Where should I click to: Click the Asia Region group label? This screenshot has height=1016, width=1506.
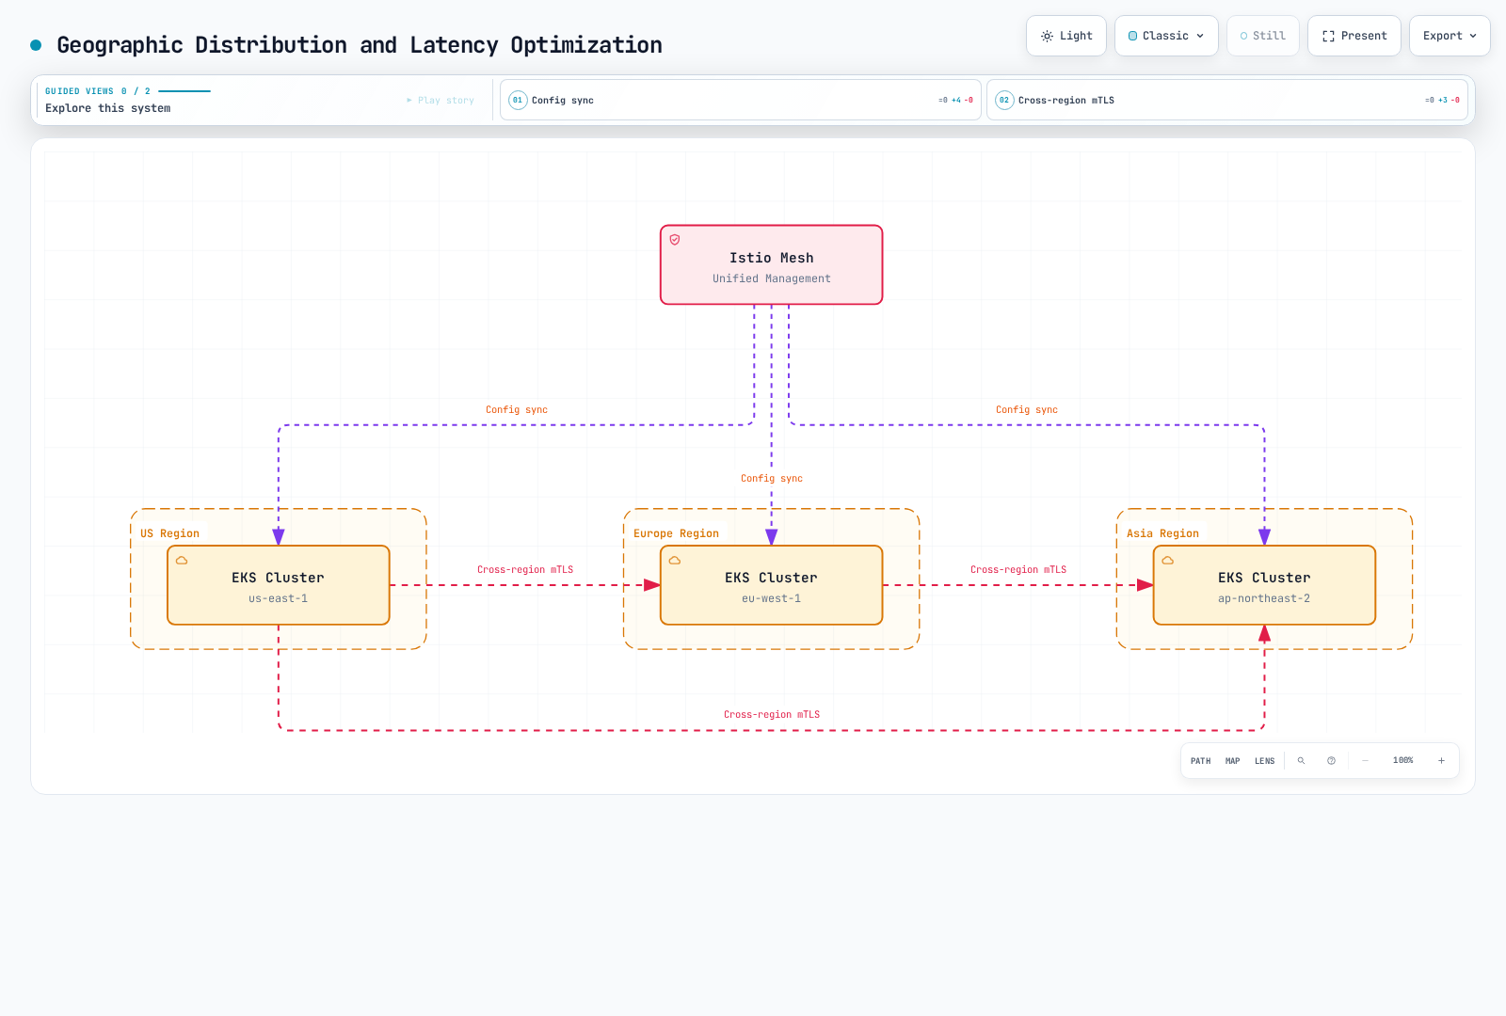(x=1162, y=533)
